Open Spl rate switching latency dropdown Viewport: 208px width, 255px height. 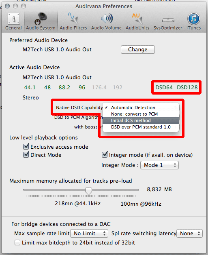point(189,233)
